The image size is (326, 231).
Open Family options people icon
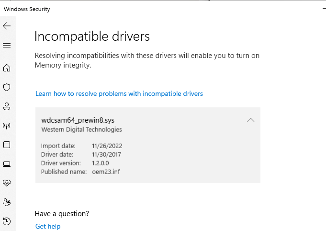click(7, 202)
